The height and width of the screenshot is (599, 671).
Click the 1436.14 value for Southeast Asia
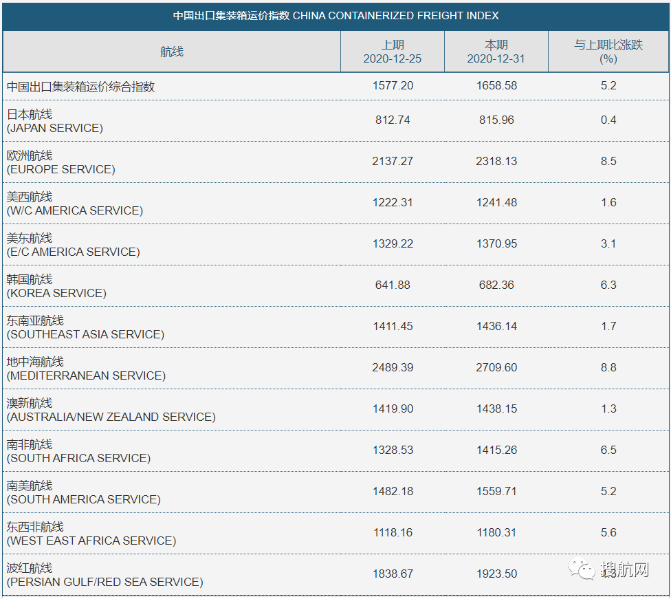[x=496, y=326]
